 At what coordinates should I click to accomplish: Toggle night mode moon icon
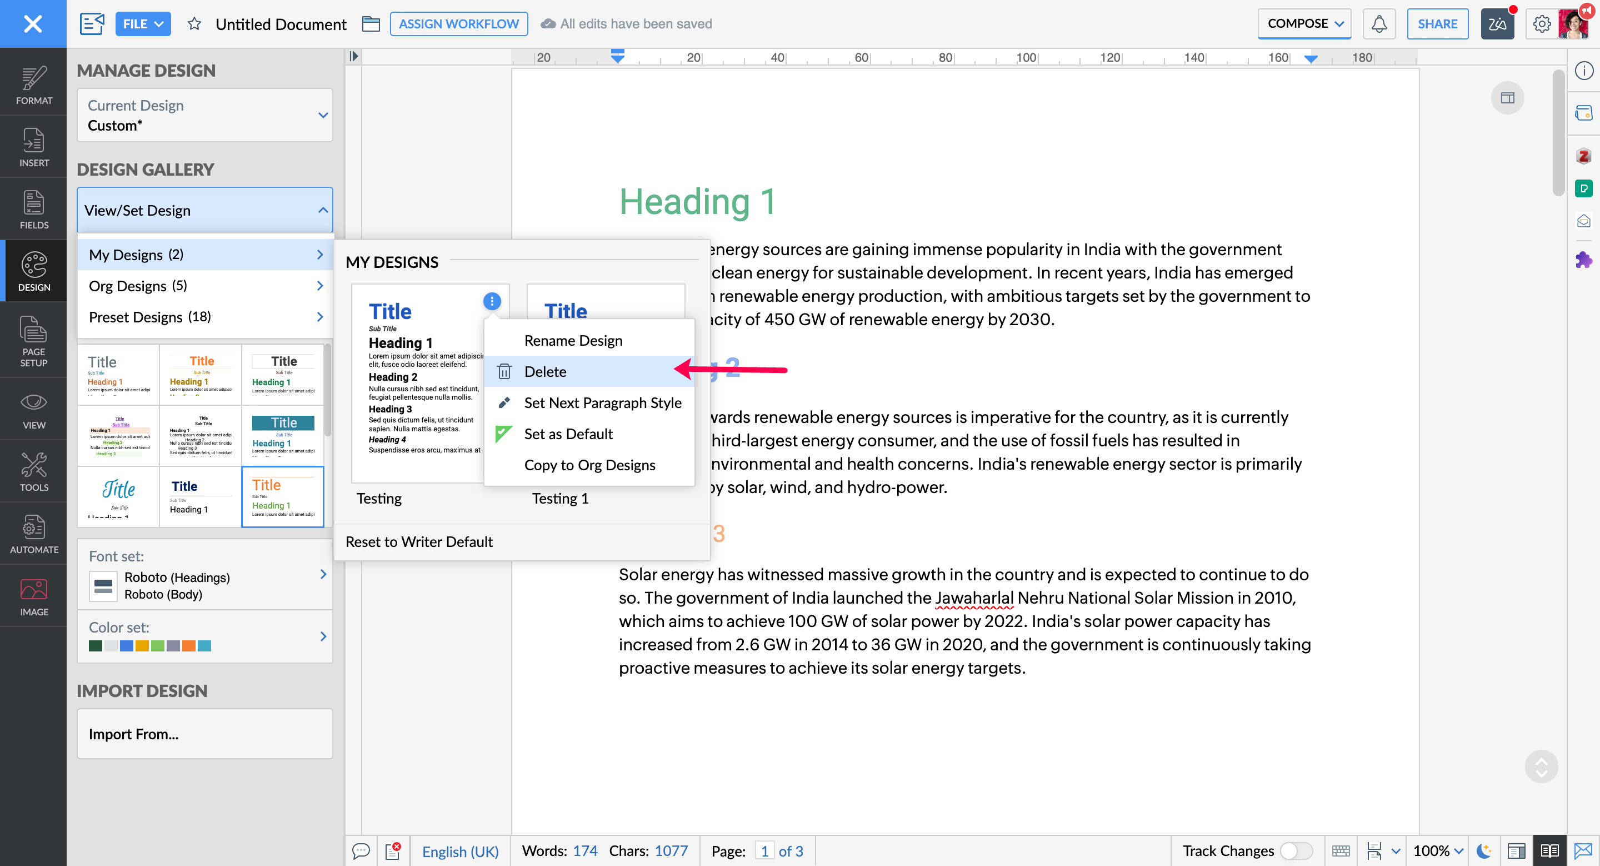1483,850
